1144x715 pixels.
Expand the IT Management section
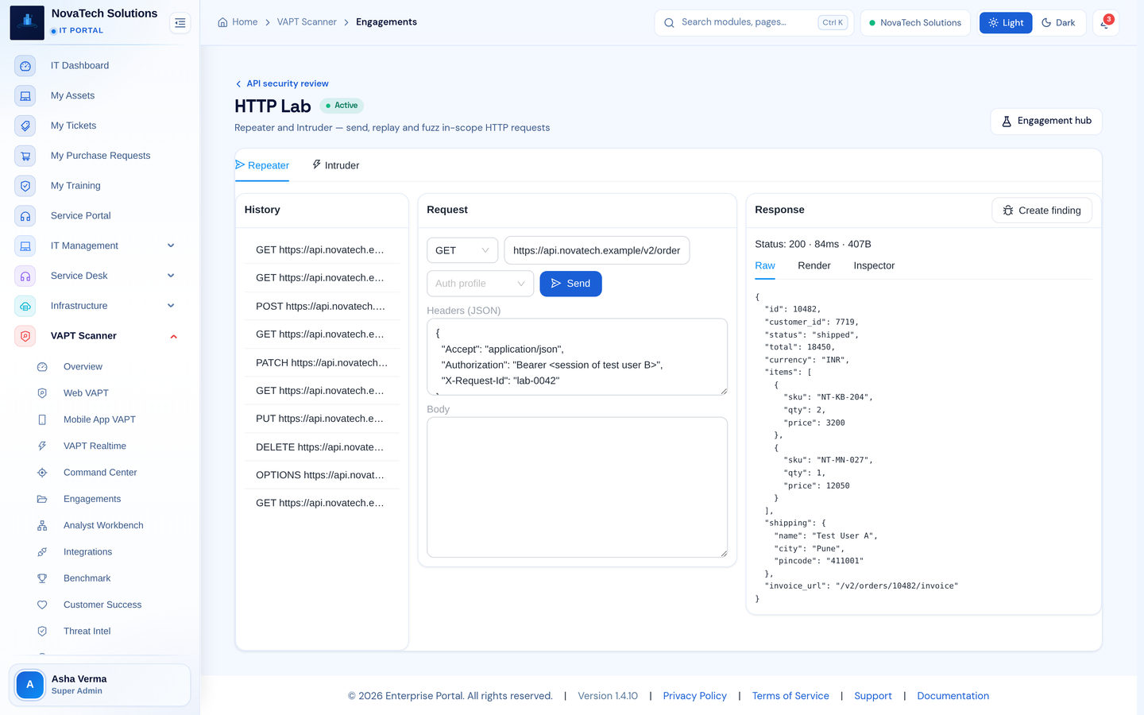point(171,245)
